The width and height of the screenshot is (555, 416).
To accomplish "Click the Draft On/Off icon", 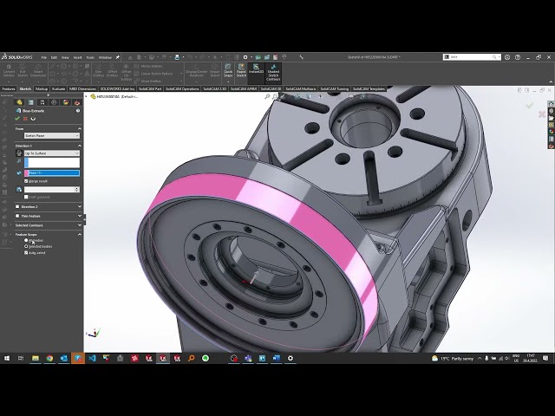I will point(19,190).
